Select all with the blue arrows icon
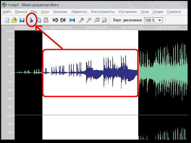Image resolution: width=191 pixels, height=143 pixels. [x=72, y=20]
